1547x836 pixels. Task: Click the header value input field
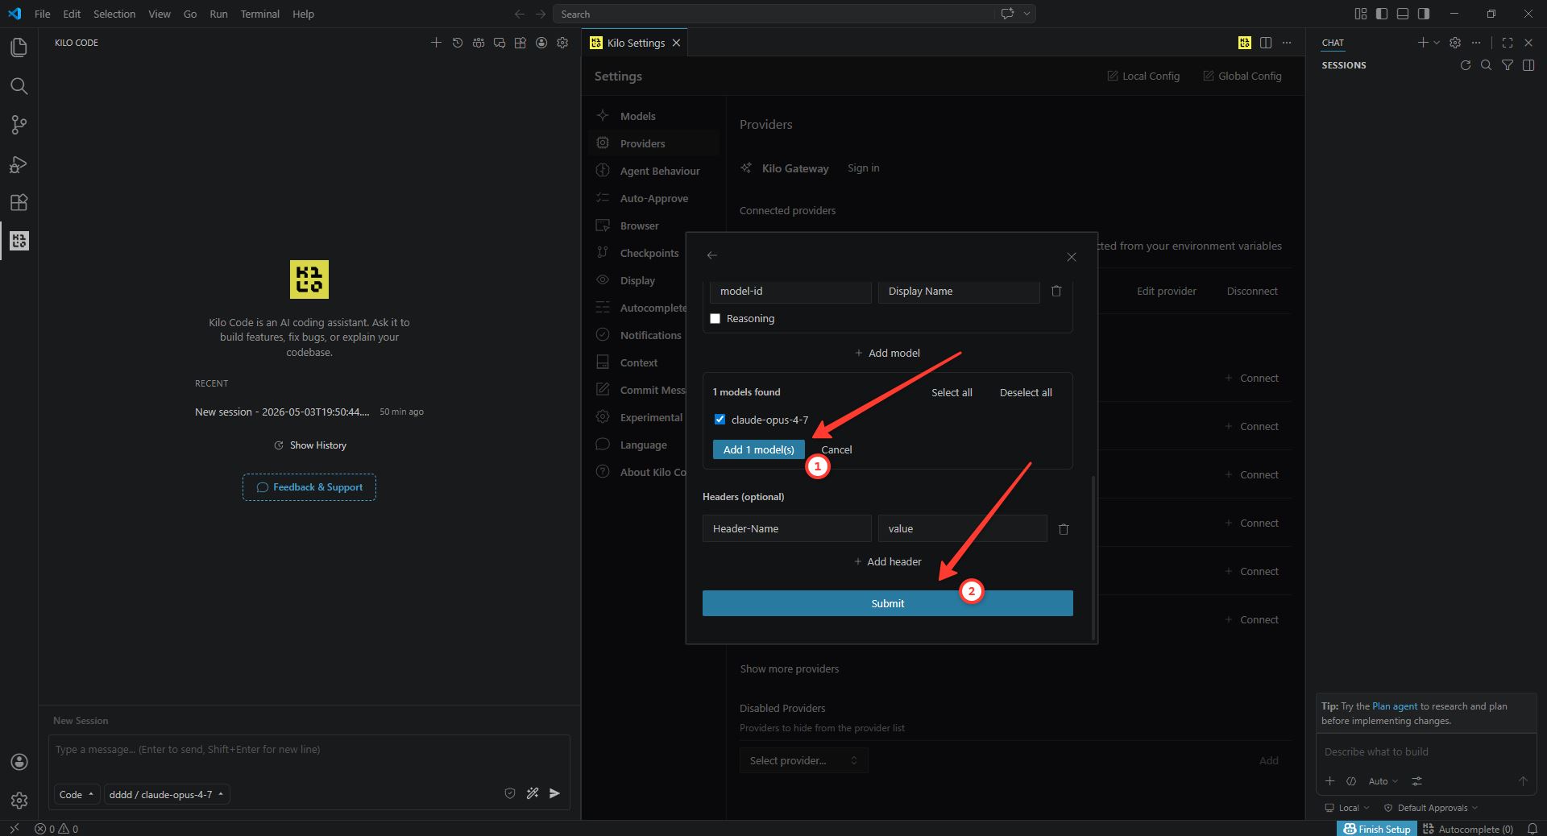[x=962, y=528]
